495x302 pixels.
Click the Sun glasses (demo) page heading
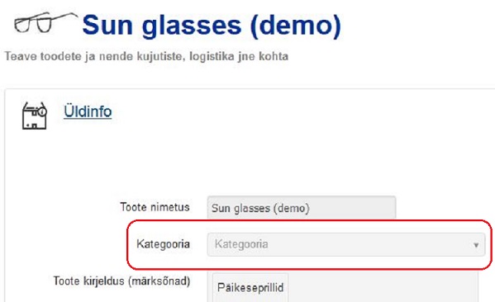212,26
